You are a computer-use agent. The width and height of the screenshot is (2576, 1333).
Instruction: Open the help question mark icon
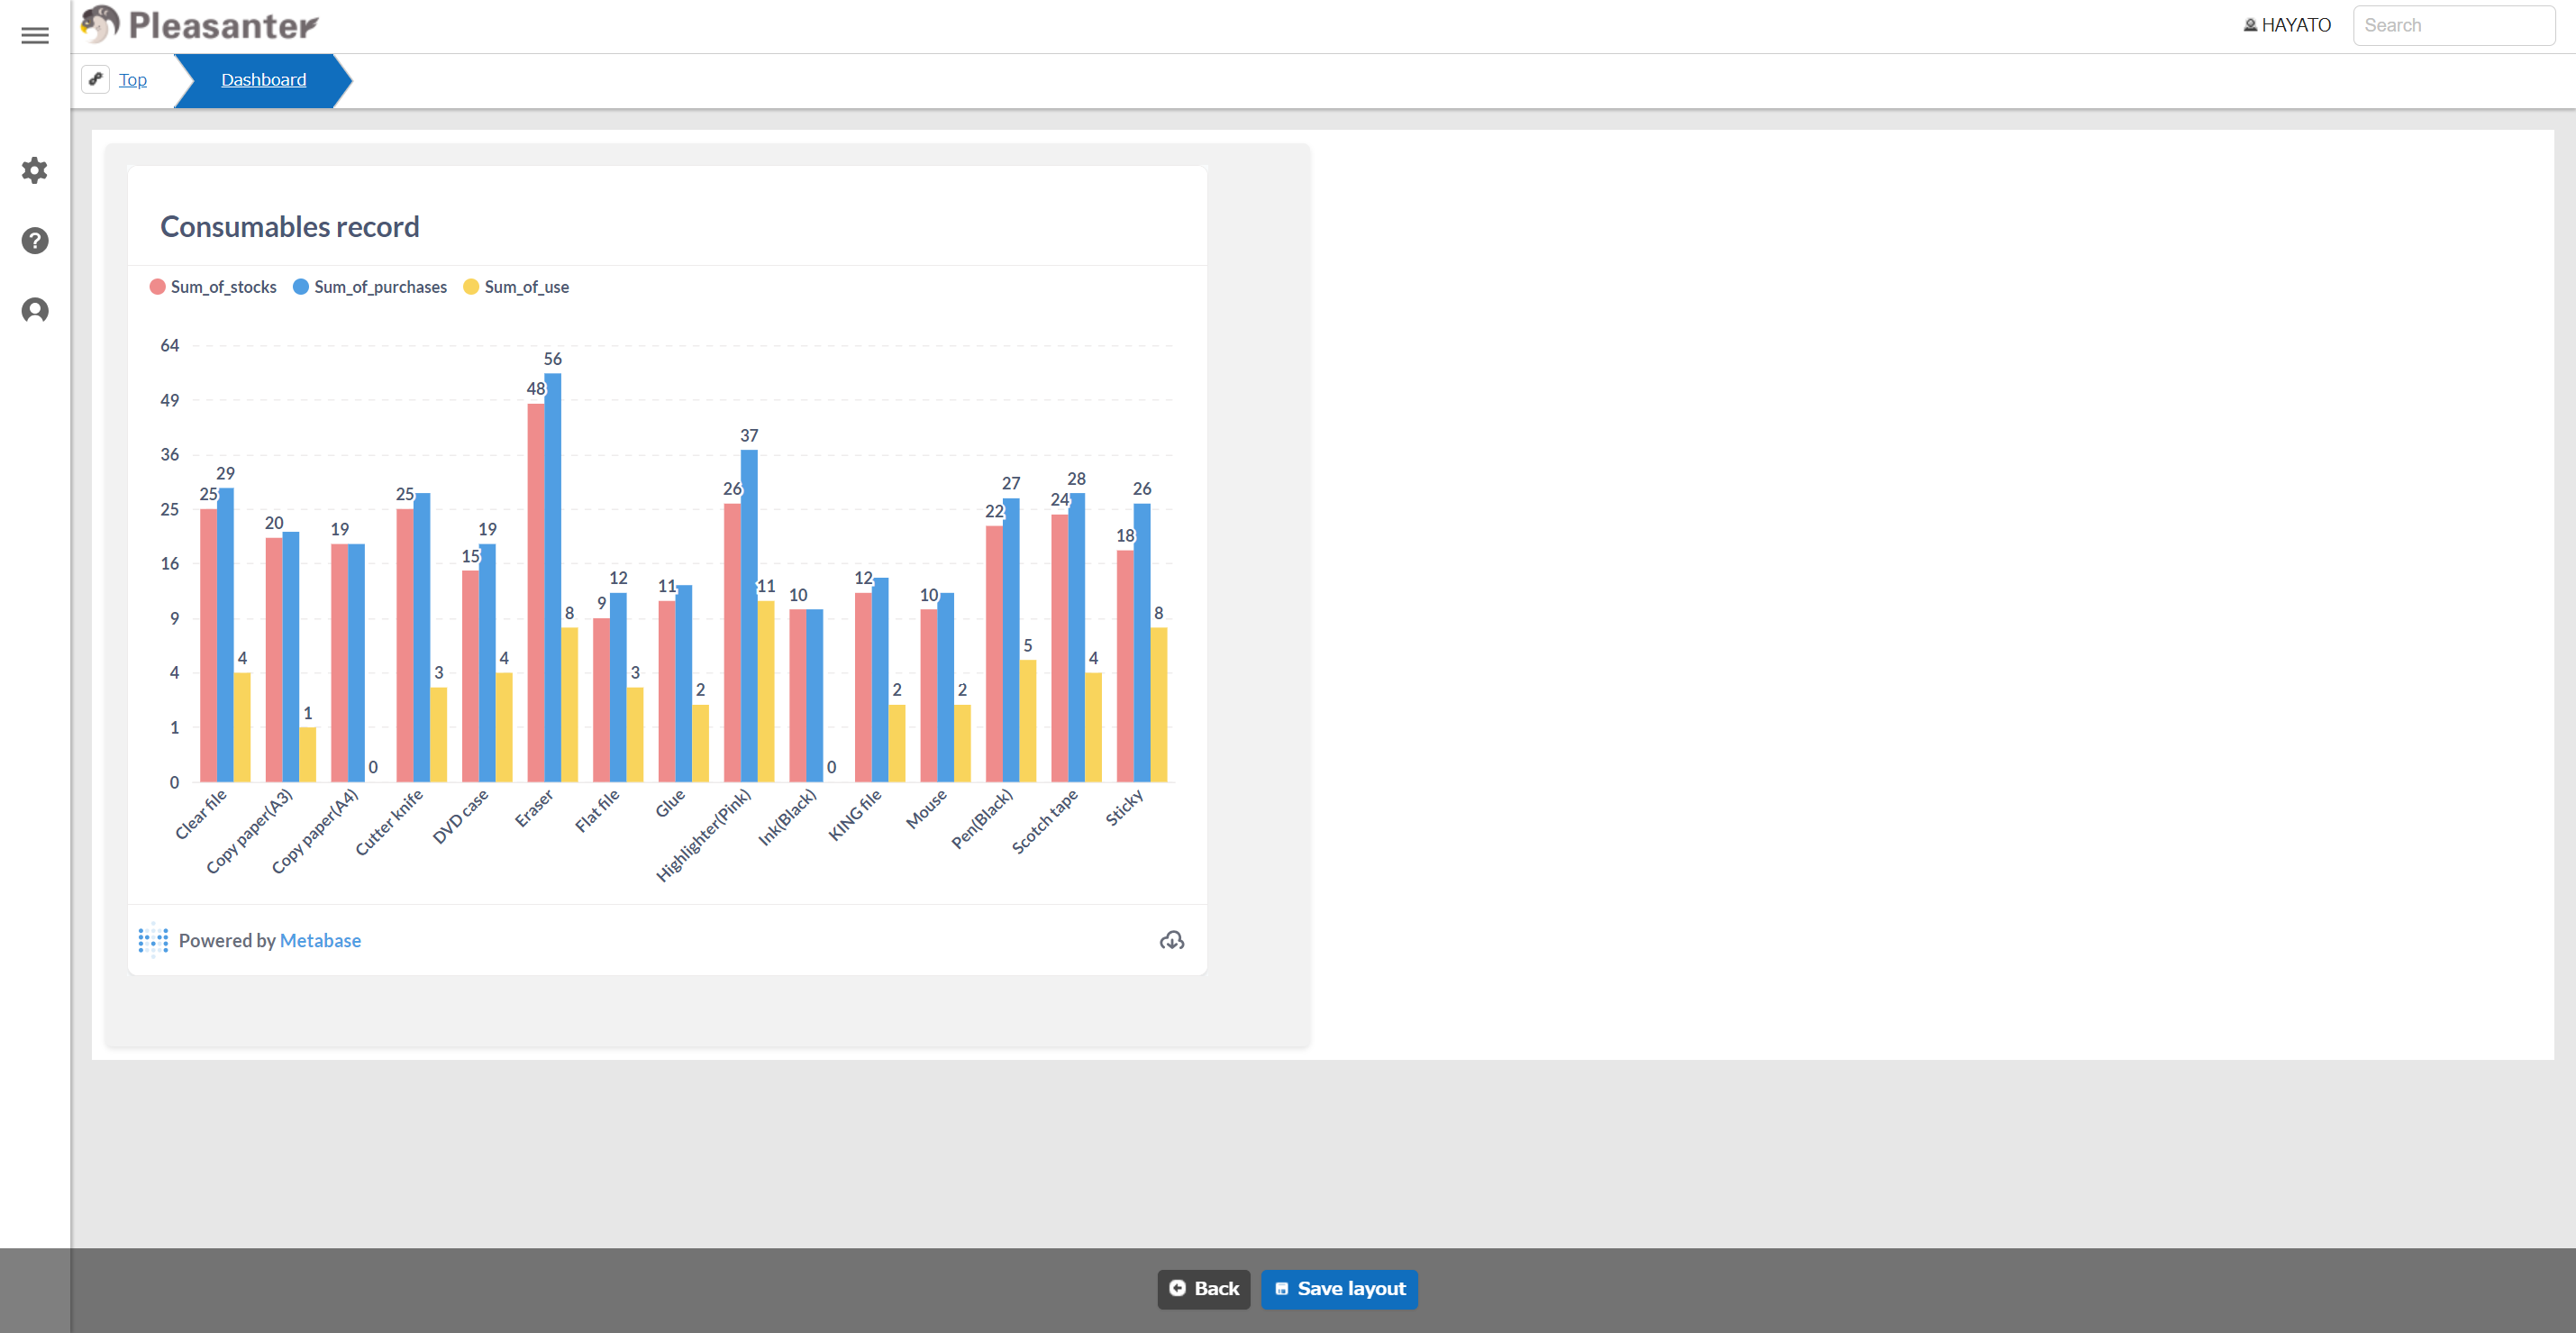pos(35,241)
